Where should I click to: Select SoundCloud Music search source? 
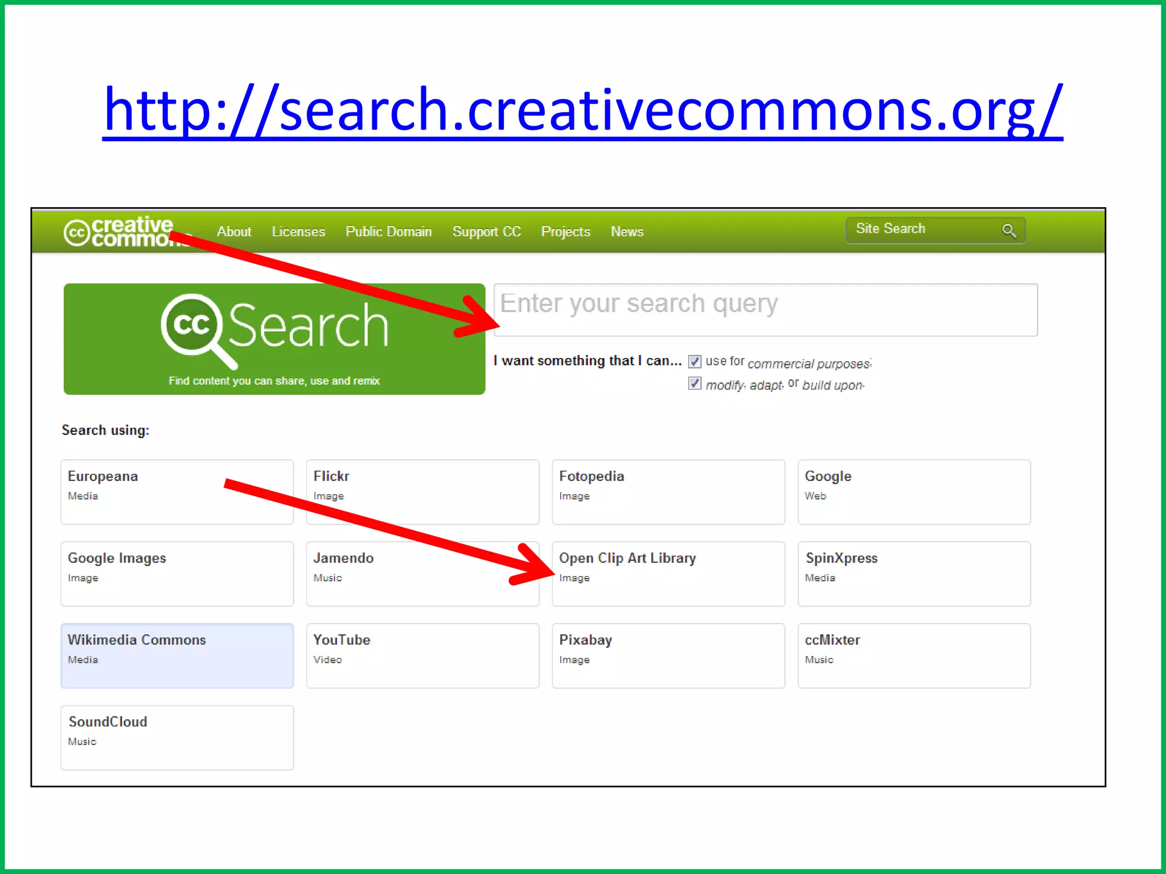[x=177, y=738]
